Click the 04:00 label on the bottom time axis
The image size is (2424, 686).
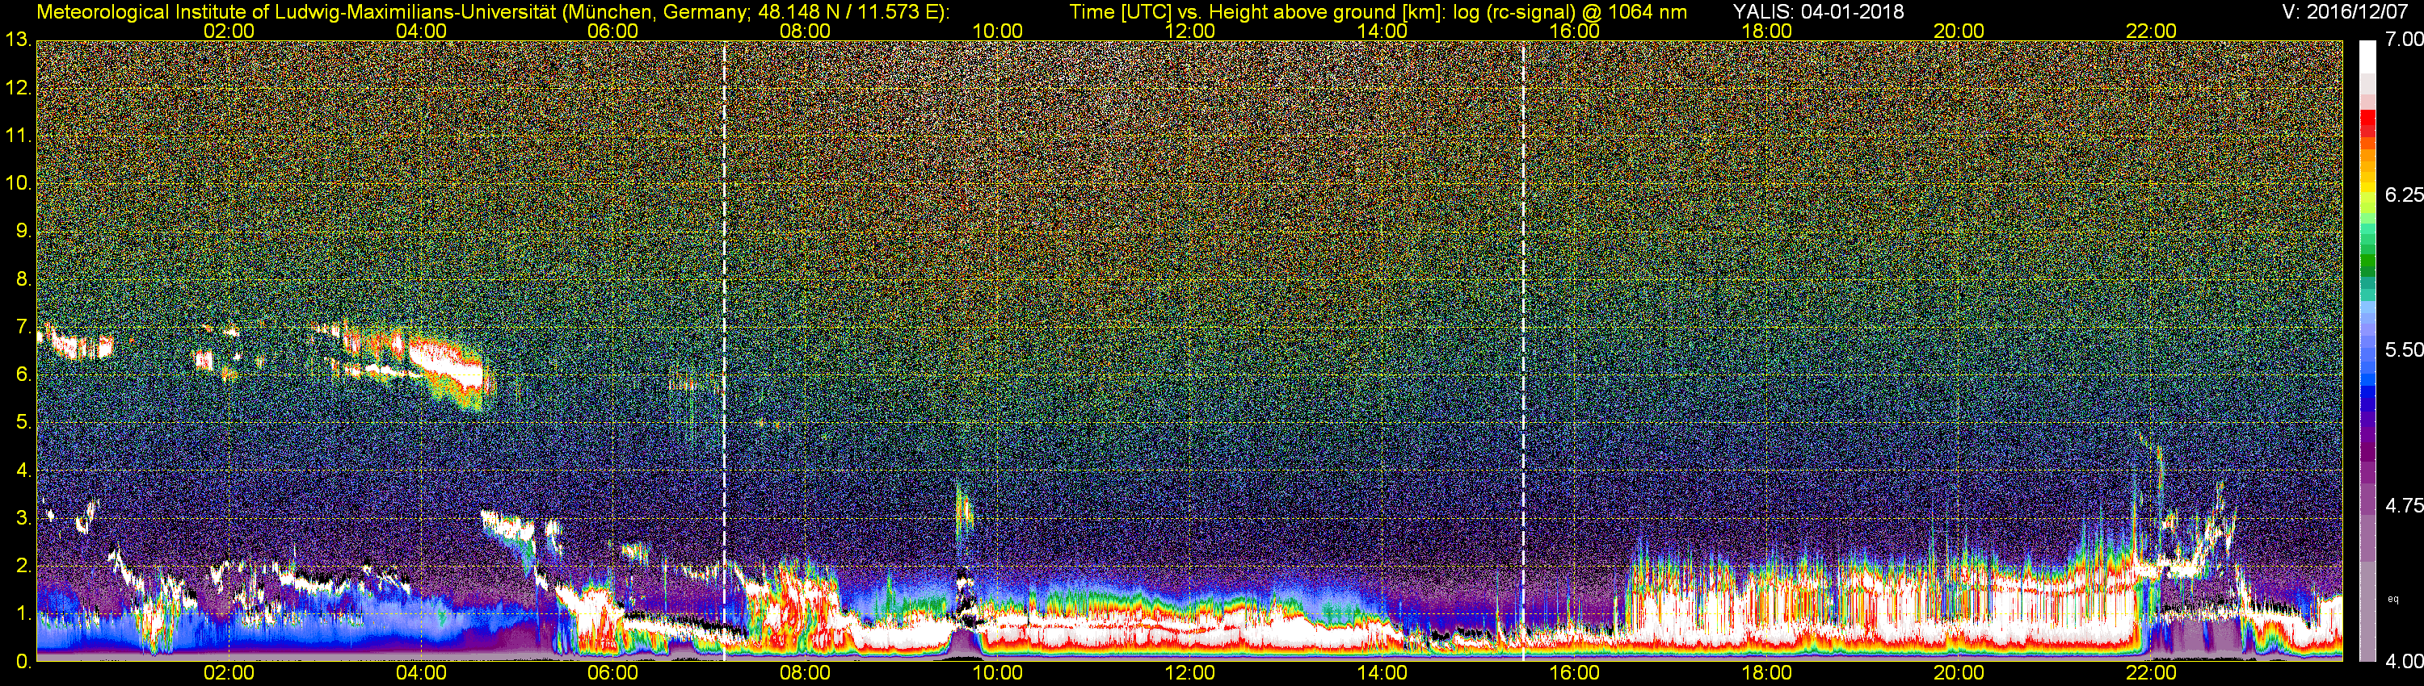pyautogui.click(x=421, y=673)
